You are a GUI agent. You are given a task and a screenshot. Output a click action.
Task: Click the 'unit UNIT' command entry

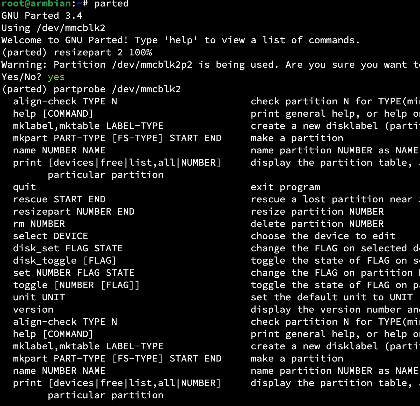tap(39, 297)
